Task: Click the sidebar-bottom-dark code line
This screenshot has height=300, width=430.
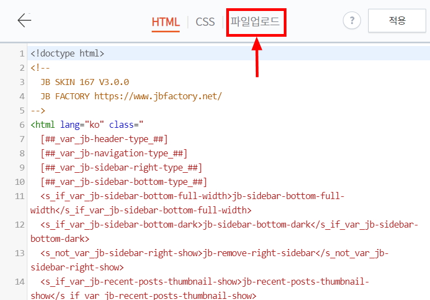Action: pyautogui.click(x=225, y=231)
